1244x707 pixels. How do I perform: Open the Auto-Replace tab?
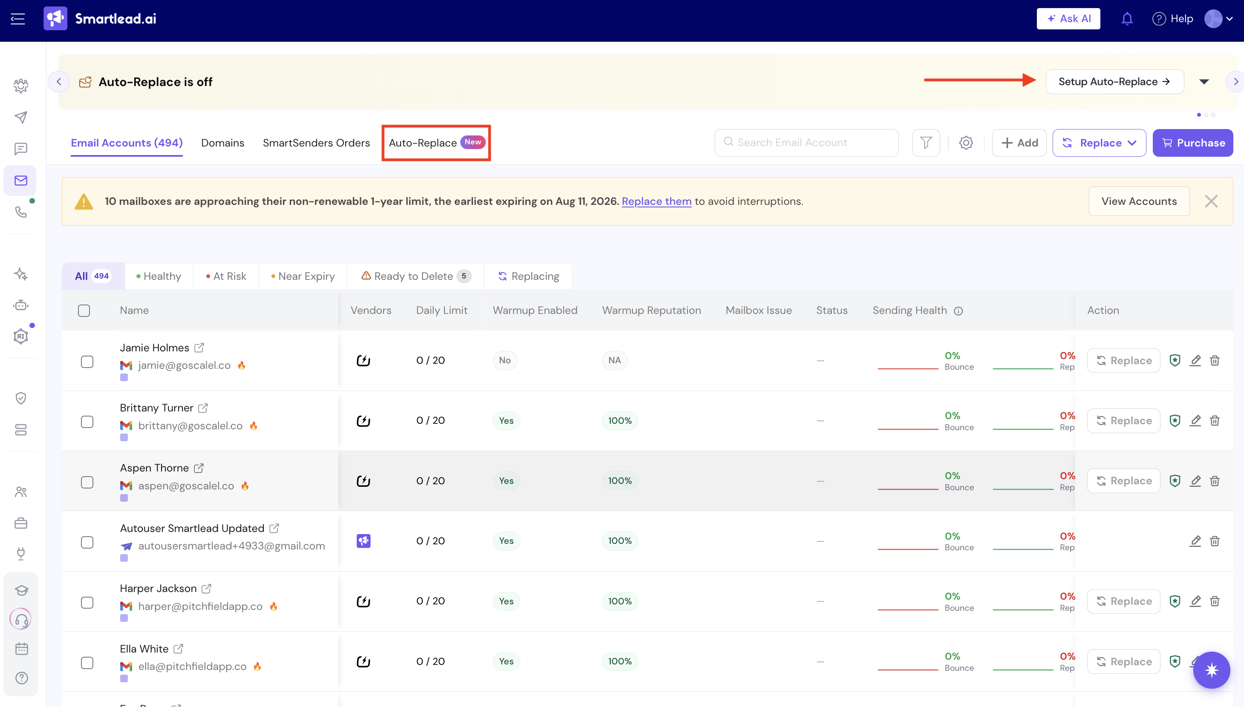436,143
